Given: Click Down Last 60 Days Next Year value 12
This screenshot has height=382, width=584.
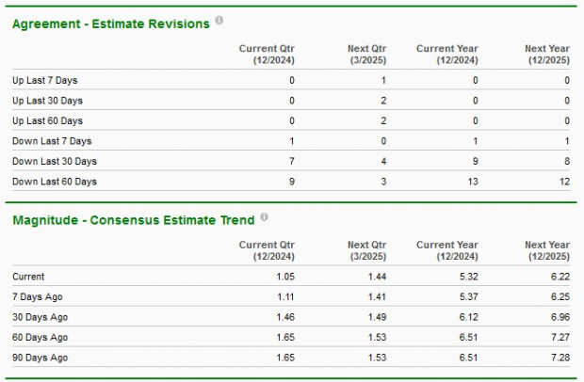Looking at the screenshot, I should 564,182.
